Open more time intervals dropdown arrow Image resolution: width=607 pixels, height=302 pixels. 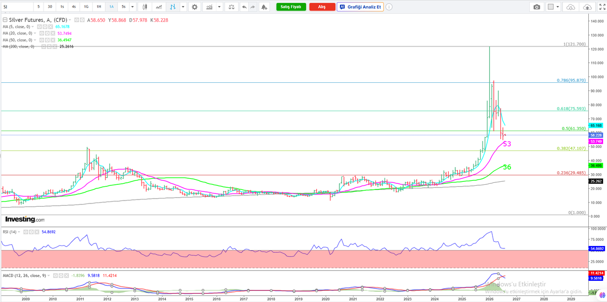133,7
